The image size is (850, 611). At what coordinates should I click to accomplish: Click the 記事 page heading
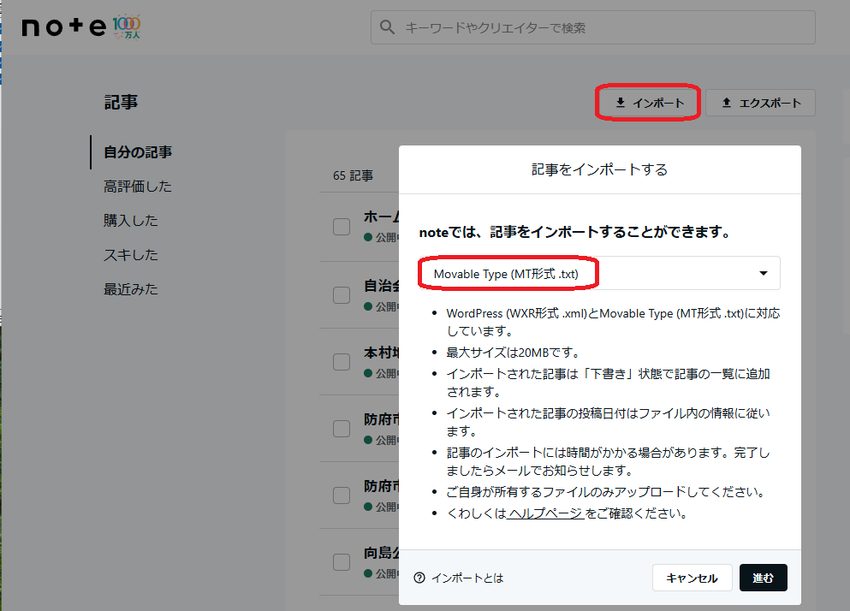pos(121,103)
